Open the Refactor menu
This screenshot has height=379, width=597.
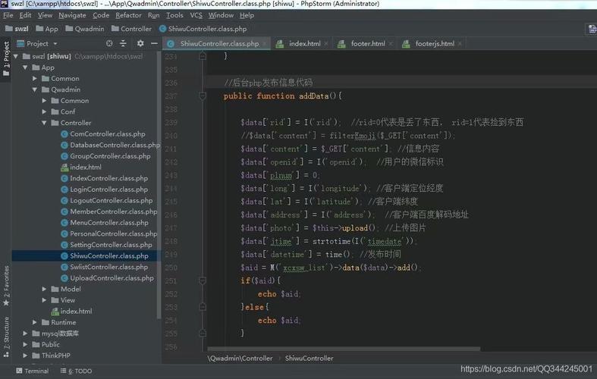pyautogui.click(x=128, y=15)
